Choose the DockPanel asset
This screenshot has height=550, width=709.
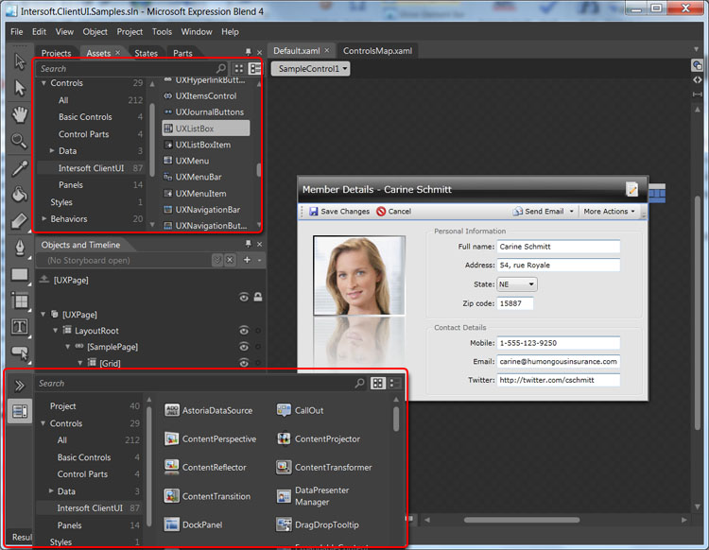click(x=194, y=524)
